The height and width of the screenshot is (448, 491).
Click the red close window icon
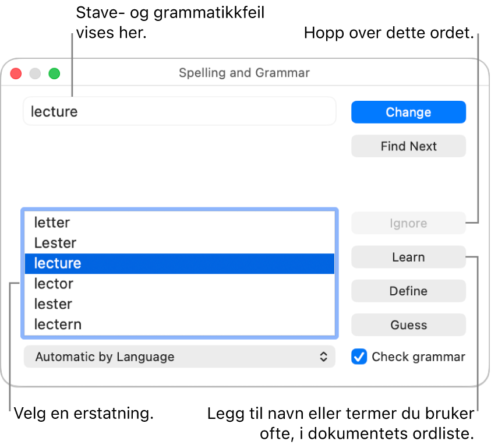(x=15, y=73)
